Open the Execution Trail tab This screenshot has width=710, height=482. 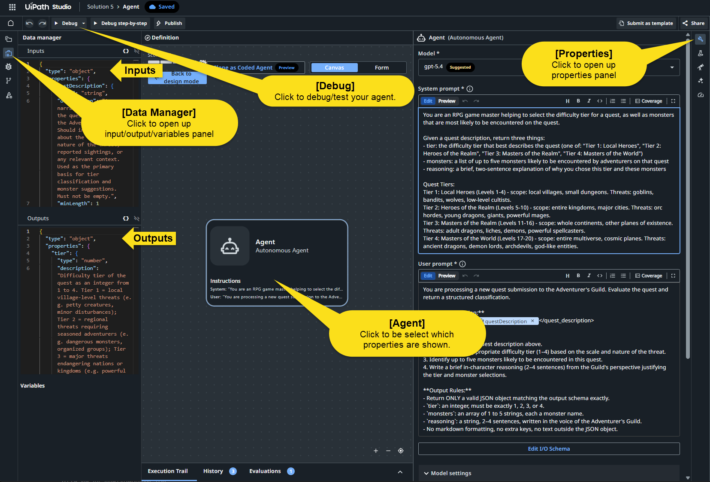168,471
